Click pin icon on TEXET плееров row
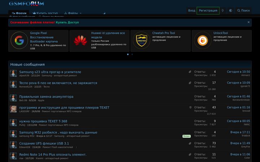260x162 pixels. 190,107
